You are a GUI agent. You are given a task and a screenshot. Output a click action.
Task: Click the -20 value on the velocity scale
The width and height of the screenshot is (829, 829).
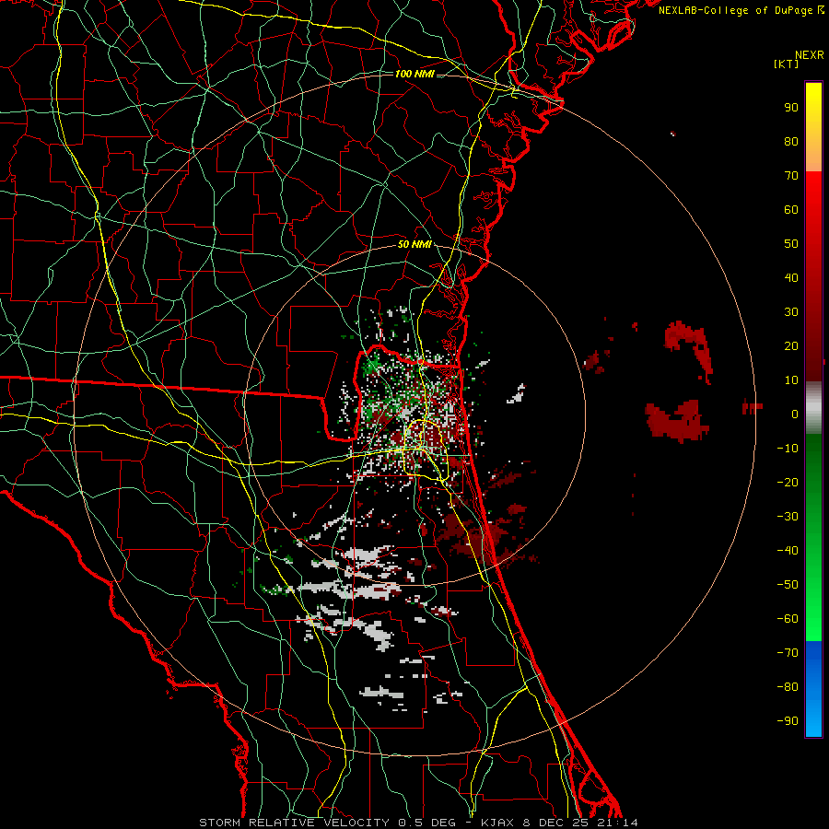click(788, 483)
